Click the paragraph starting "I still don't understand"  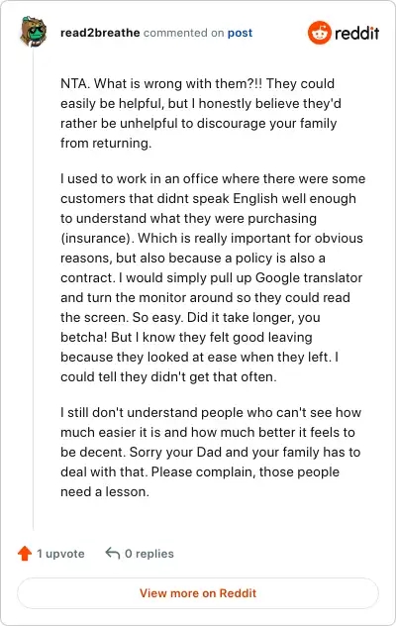[x=211, y=452]
